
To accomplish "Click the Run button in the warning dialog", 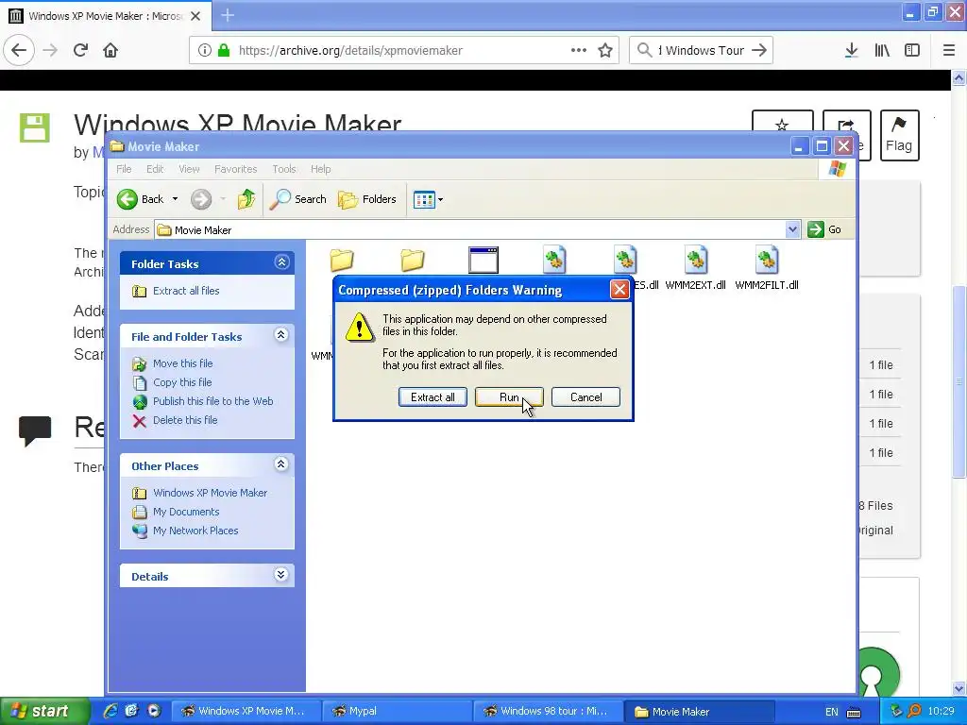I will [x=509, y=397].
